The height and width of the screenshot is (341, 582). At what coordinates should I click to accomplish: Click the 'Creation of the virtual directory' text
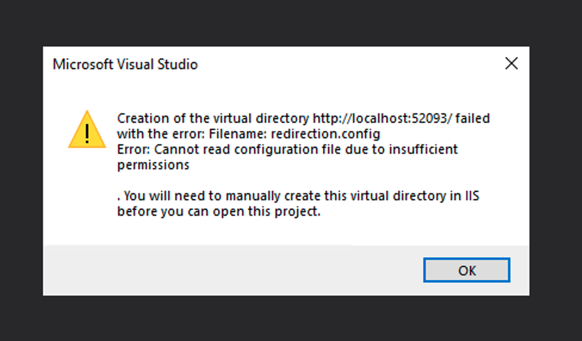pos(213,118)
